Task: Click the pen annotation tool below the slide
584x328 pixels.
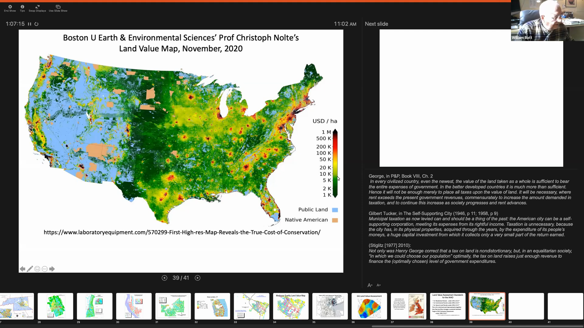Action: click(x=30, y=269)
